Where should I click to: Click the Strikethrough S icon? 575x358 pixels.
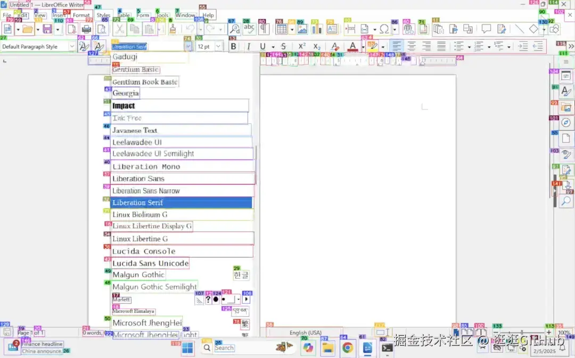point(283,46)
